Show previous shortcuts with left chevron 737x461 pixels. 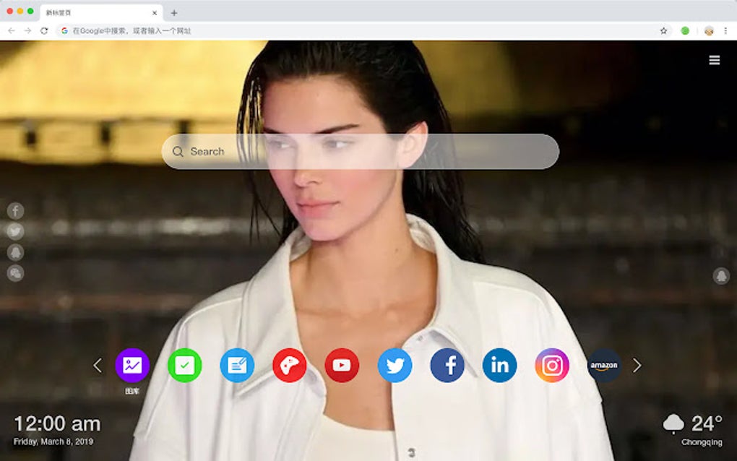tap(98, 365)
